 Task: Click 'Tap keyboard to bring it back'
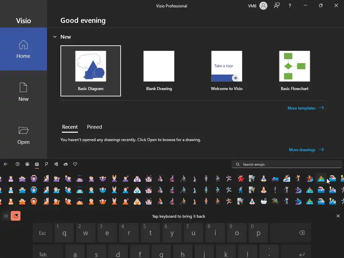point(179,216)
